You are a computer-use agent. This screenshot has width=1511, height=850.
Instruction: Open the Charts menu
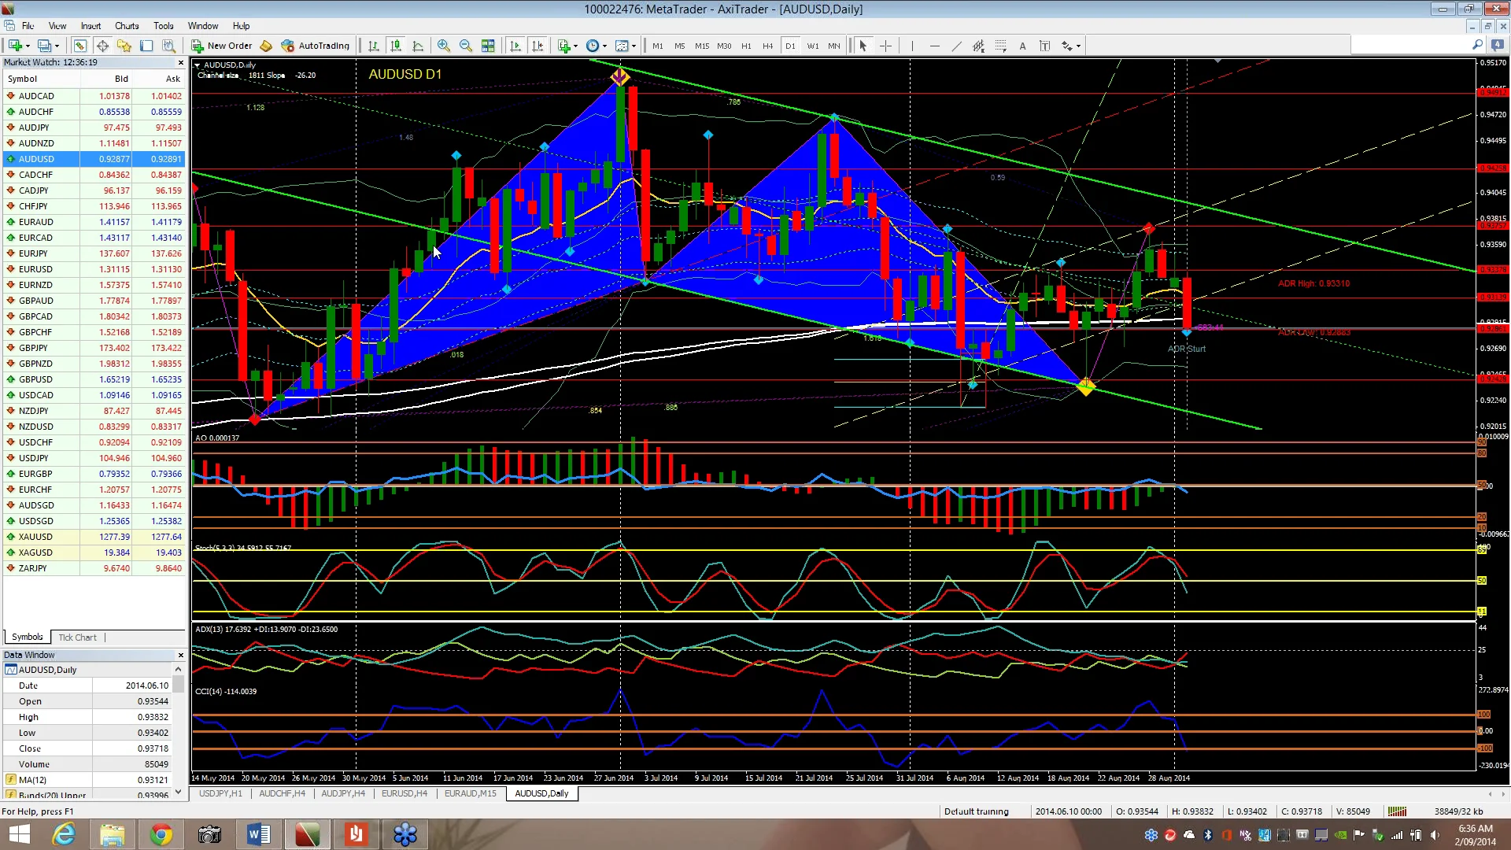coord(126,25)
